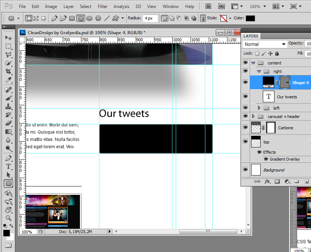Enable Fill Pixels mode in options bar

click(43, 19)
